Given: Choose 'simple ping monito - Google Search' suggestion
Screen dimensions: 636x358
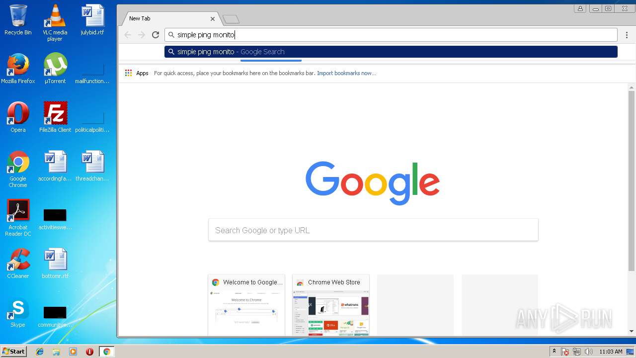Looking at the screenshot, I should pos(391,52).
